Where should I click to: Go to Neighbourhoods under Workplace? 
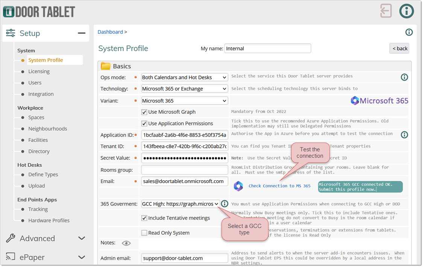(48, 129)
